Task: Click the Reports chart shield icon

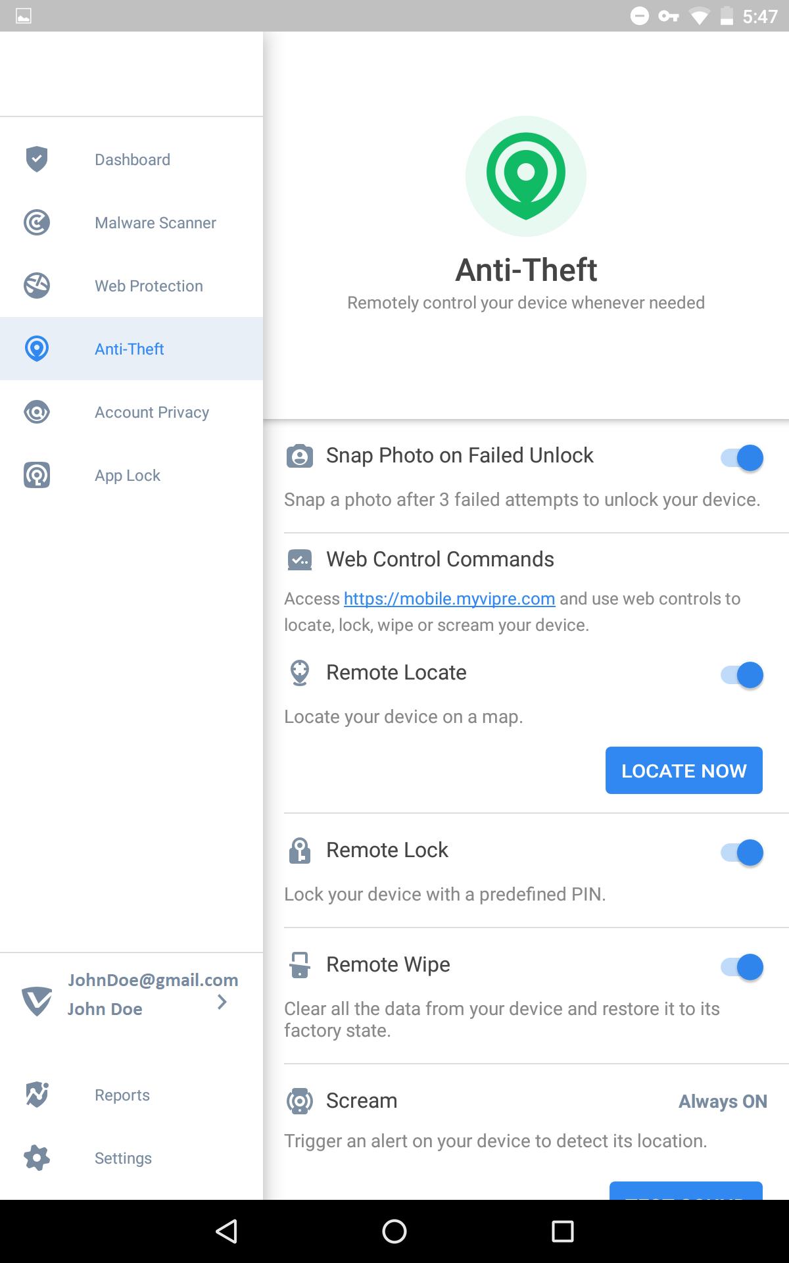Action: [x=37, y=1095]
